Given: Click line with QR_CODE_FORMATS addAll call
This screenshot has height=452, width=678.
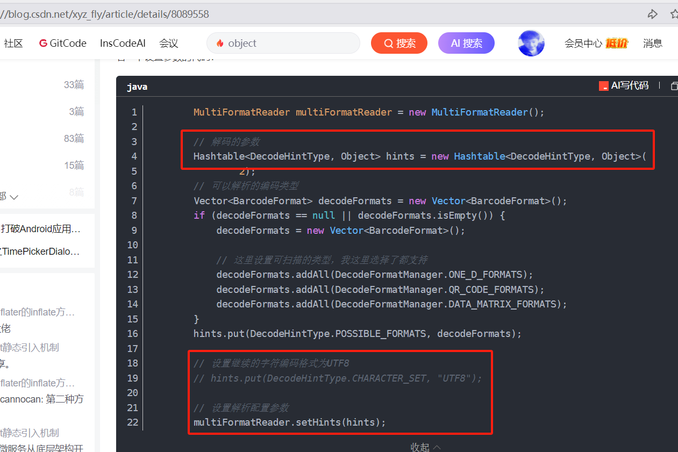Looking at the screenshot, I should pyautogui.click(x=380, y=290).
